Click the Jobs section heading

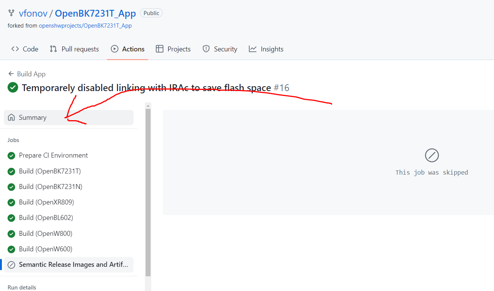pyautogui.click(x=13, y=140)
